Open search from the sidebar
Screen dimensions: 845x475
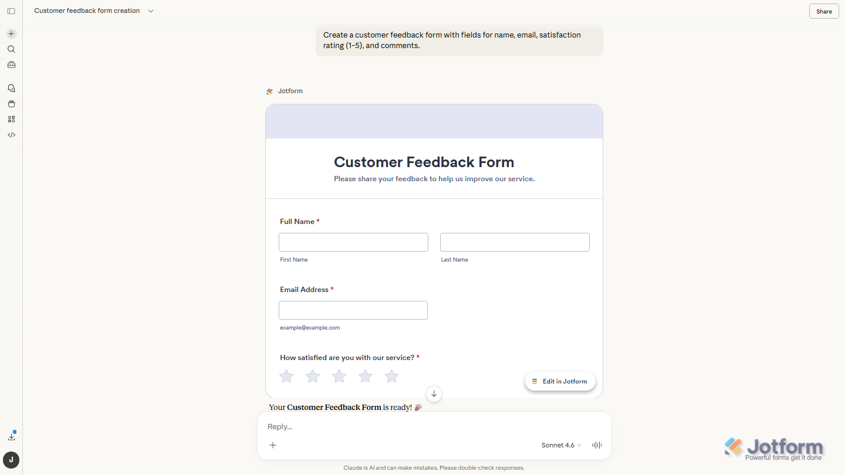[11, 49]
